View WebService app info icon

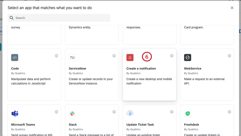coord(229,56)
